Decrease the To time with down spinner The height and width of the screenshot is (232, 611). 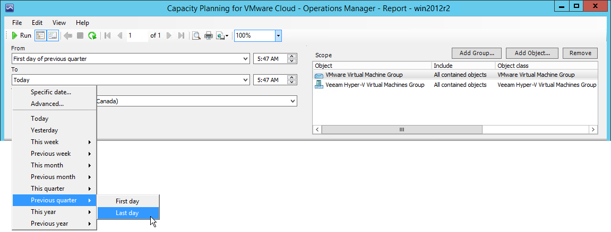291,83
